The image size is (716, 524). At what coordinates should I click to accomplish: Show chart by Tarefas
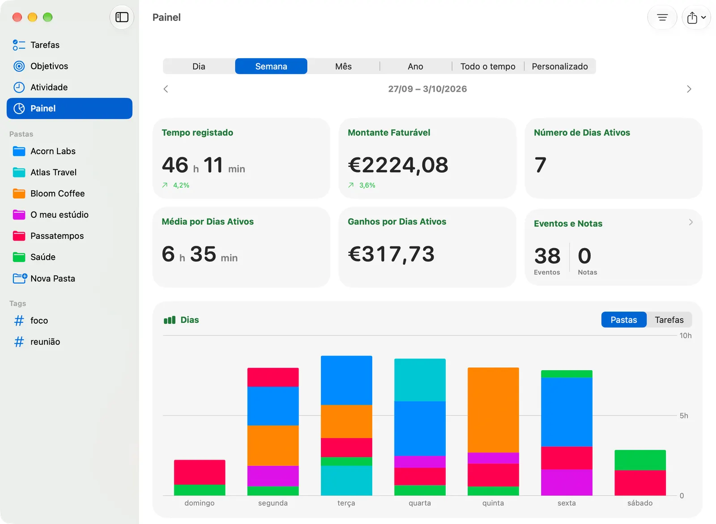(669, 320)
